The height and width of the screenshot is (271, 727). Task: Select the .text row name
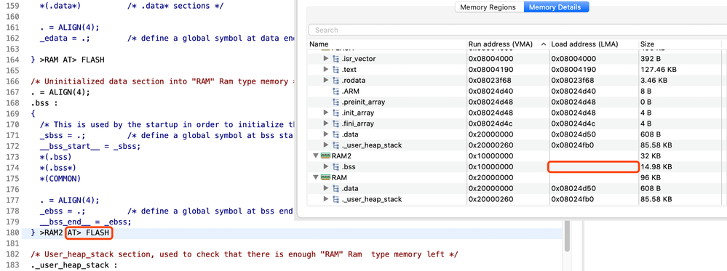[349, 70]
